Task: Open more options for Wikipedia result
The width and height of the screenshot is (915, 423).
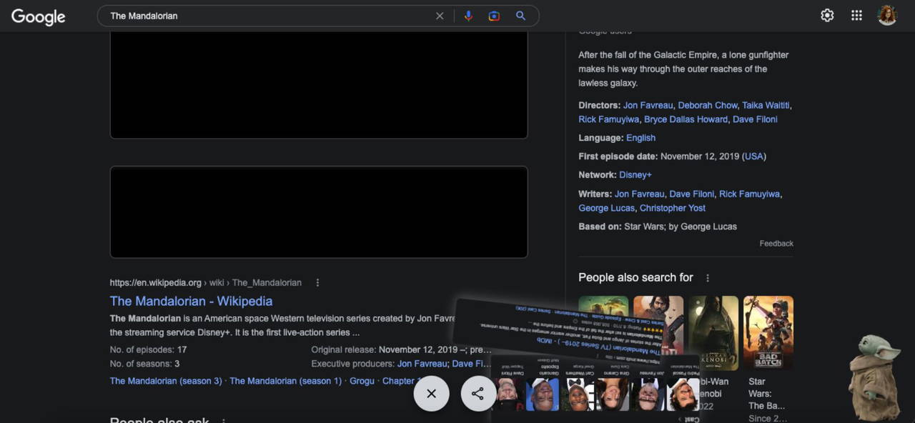Action: click(317, 283)
